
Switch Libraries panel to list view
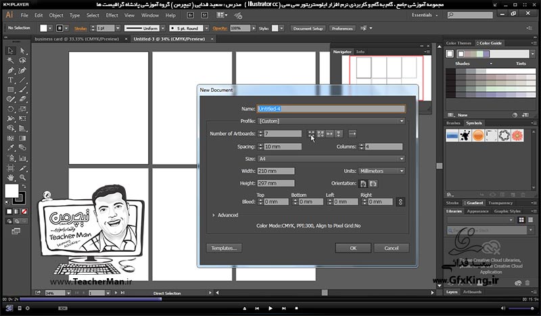click(x=531, y=220)
